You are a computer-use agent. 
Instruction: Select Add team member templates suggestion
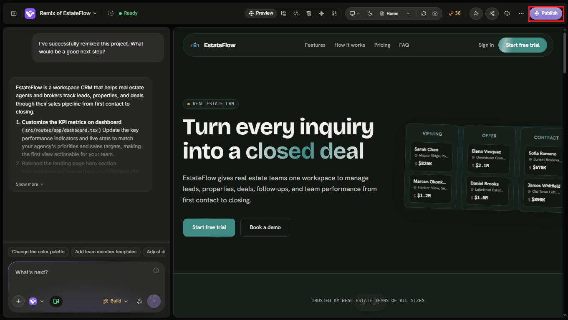tap(106, 252)
